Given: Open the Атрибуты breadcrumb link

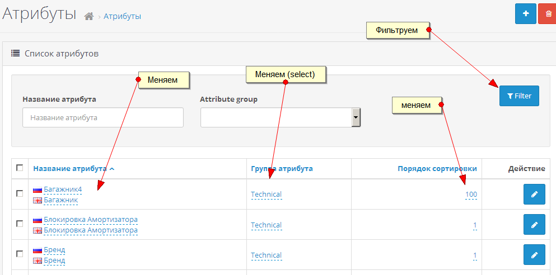Looking at the screenshot, I should pos(122,16).
